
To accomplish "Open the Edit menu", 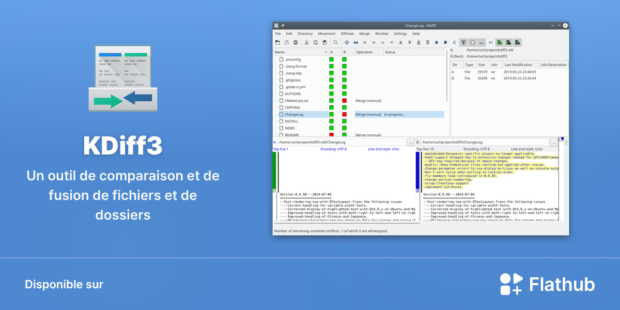I will 289,34.
